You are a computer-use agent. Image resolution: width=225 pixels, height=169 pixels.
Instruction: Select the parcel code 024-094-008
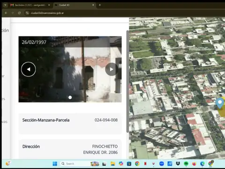pos(106,120)
